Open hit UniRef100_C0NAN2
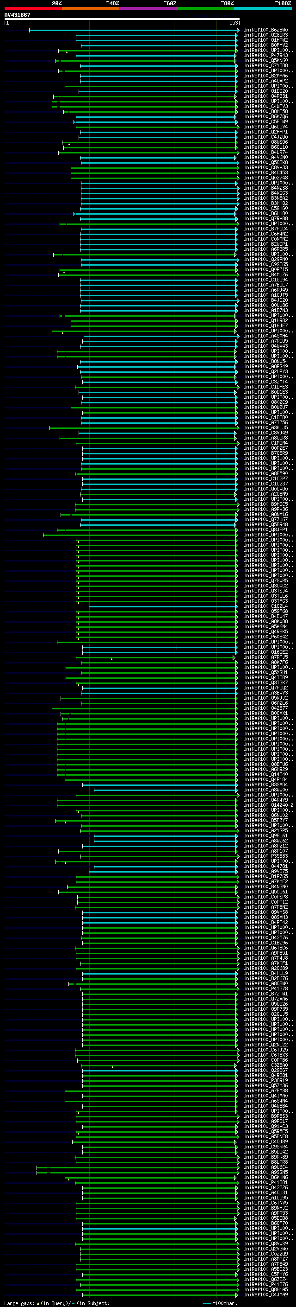This screenshot has width=296, height=1307. 265,239
